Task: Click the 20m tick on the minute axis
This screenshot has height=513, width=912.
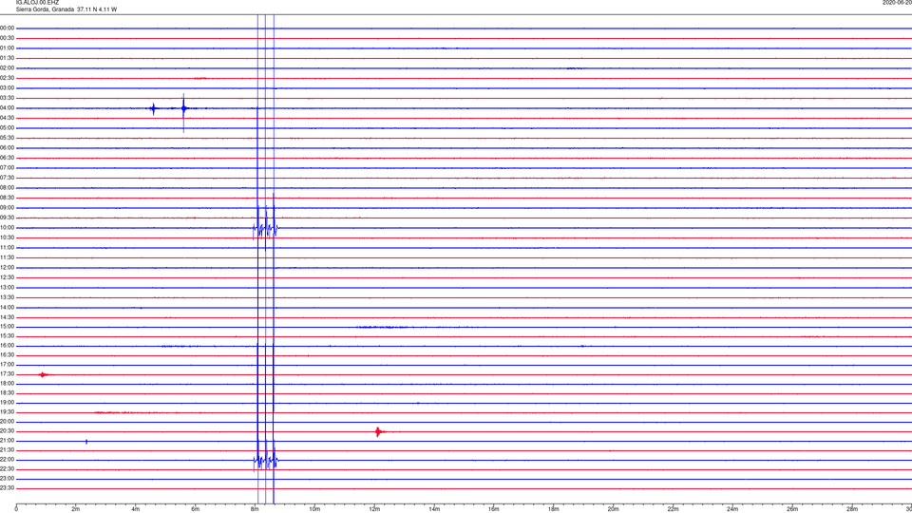Action: click(613, 509)
